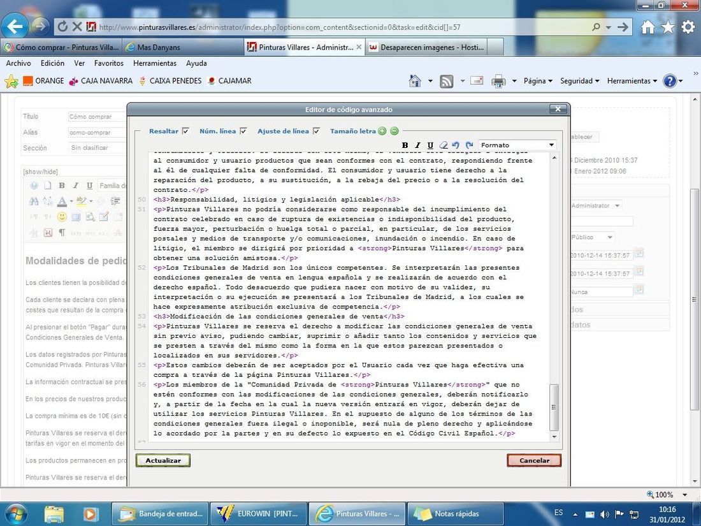701x526 pixels.
Task: Apply underline in the code editor toolbar
Action: [x=430, y=145]
